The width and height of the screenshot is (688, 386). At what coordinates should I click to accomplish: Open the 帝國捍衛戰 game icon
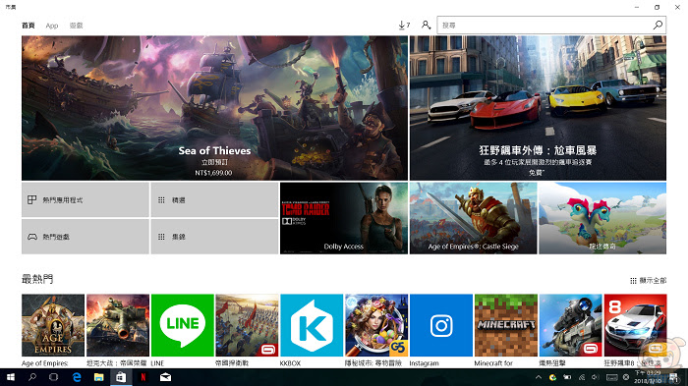point(247,325)
